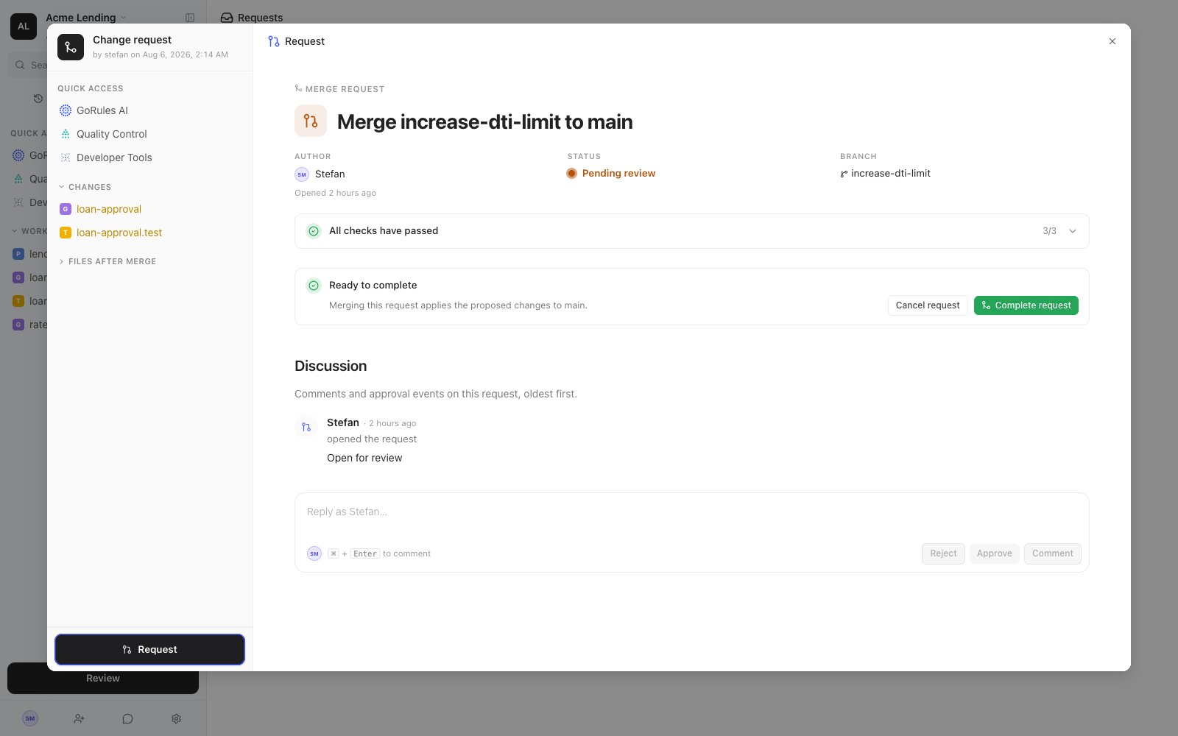Click the AL workspace logo
1178x736 pixels.
(x=24, y=26)
